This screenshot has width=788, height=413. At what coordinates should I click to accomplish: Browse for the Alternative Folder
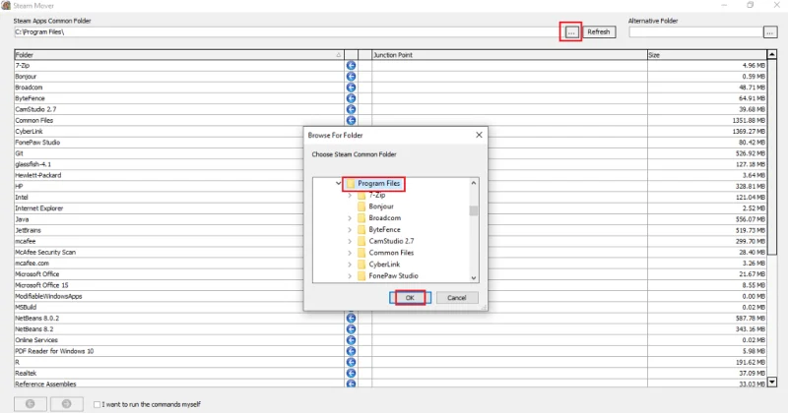770,32
